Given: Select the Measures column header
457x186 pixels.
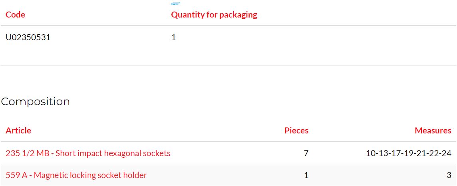Looking at the screenshot, I should point(433,131).
